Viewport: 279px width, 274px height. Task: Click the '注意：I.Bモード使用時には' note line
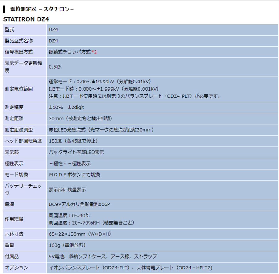135,96
